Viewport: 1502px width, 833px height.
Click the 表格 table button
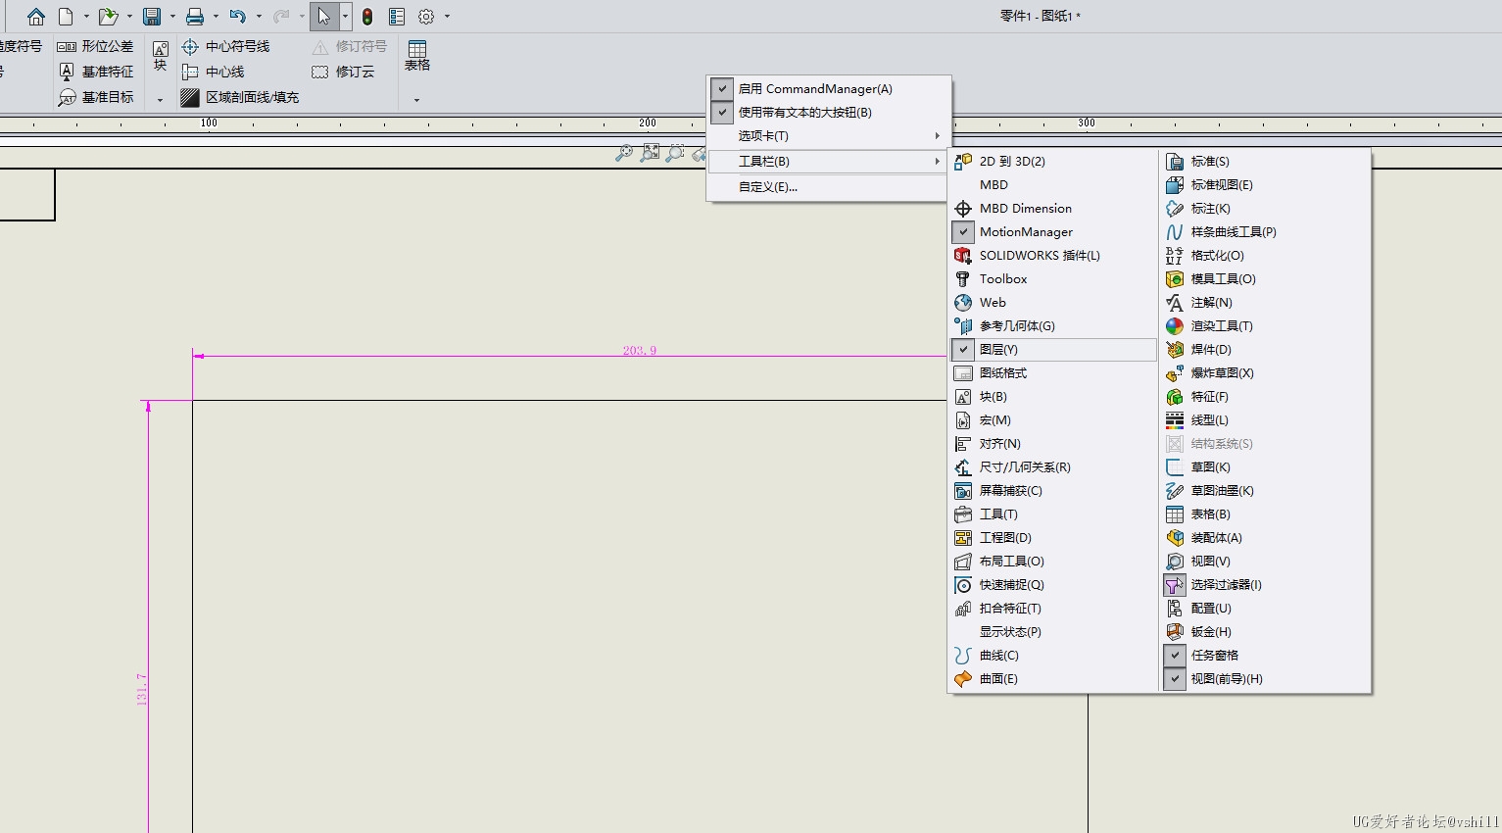pos(417,56)
